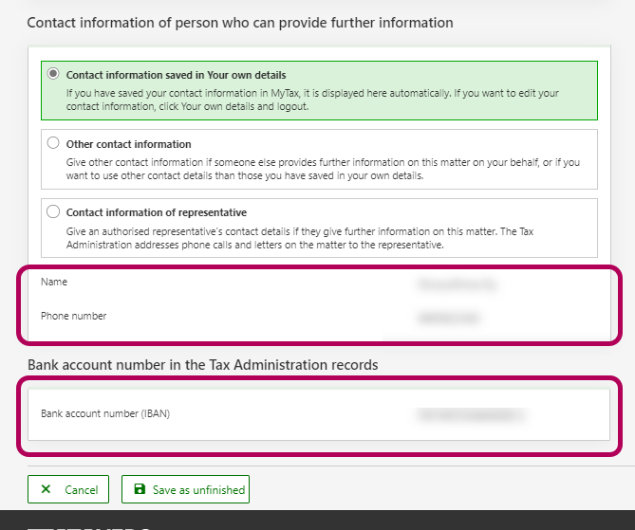Click the 'Contact information saved in Your own details' title

[x=176, y=75]
